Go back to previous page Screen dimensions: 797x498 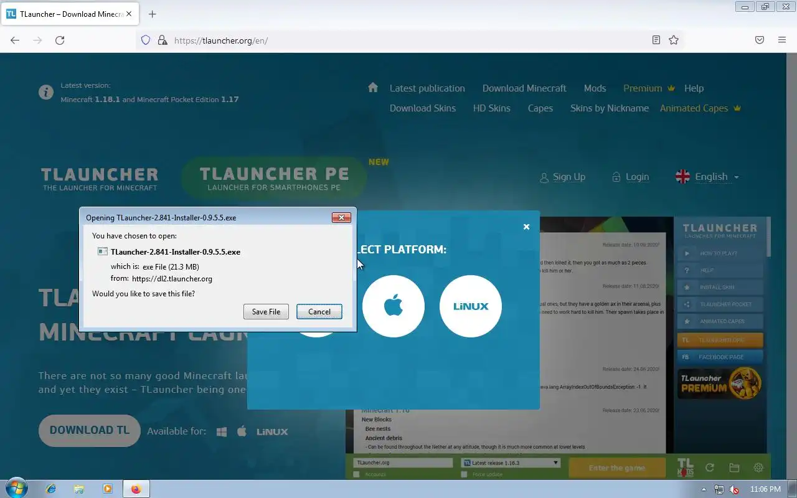pyautogui.click(x=15, y=40)
